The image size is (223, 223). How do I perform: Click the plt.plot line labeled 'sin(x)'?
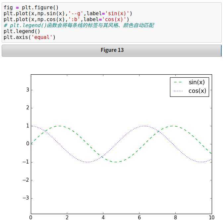pos(68,14)
